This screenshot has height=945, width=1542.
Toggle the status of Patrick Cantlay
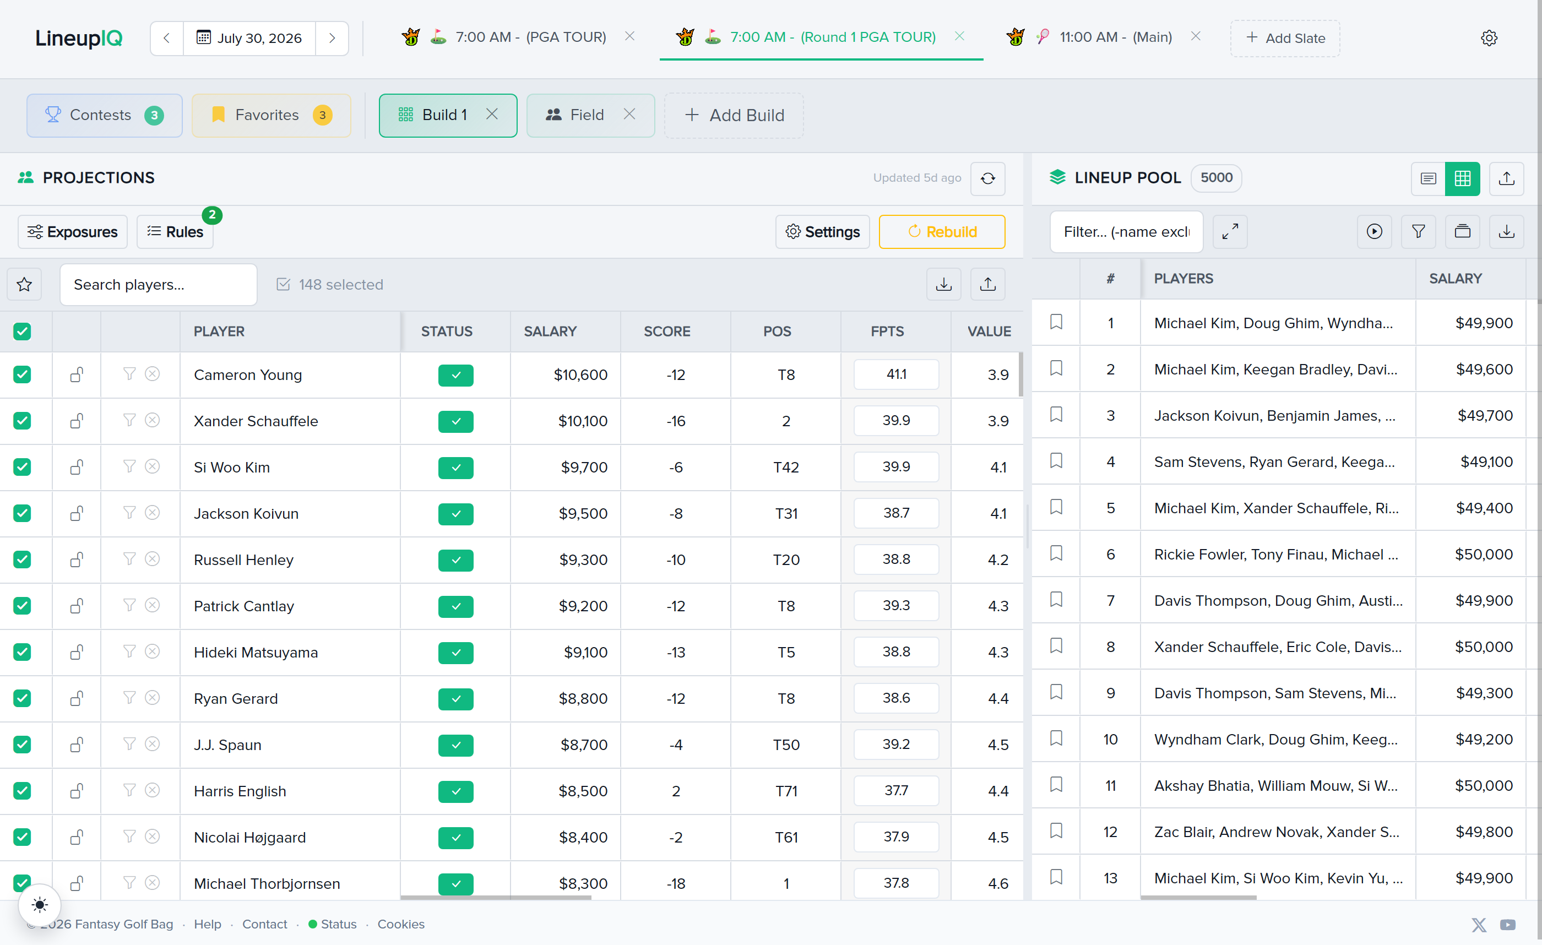(455, 606)
